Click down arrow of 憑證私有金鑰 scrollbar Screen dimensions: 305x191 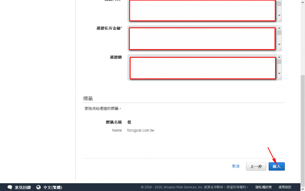(279, 44)
